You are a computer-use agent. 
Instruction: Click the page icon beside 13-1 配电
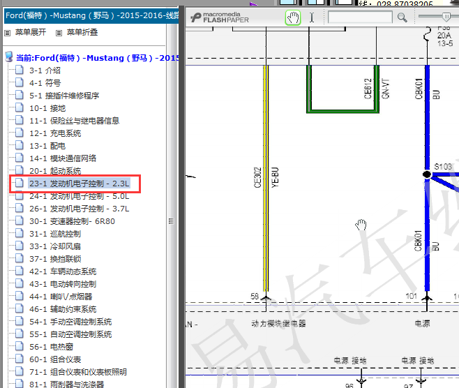coord(20,145)
